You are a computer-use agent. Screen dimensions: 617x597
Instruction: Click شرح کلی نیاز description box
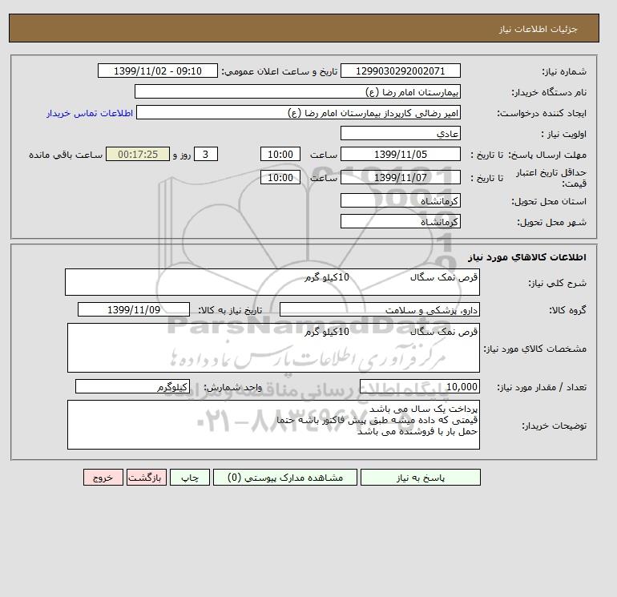pyautogui.click(x=272, y=282)
